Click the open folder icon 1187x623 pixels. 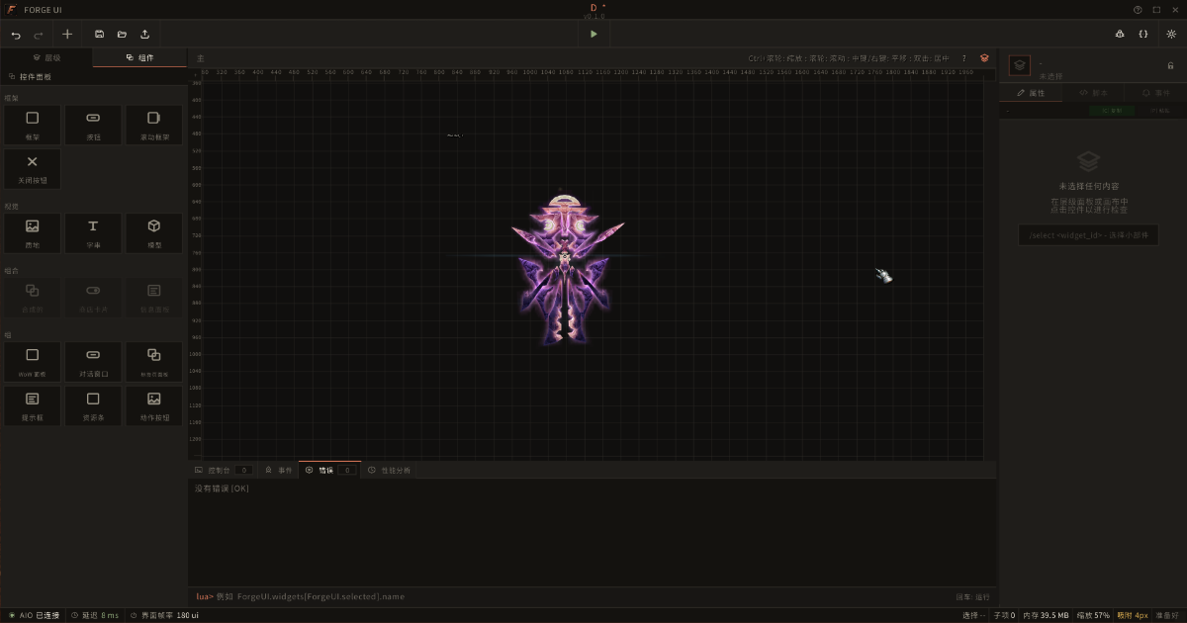[122, 34]
